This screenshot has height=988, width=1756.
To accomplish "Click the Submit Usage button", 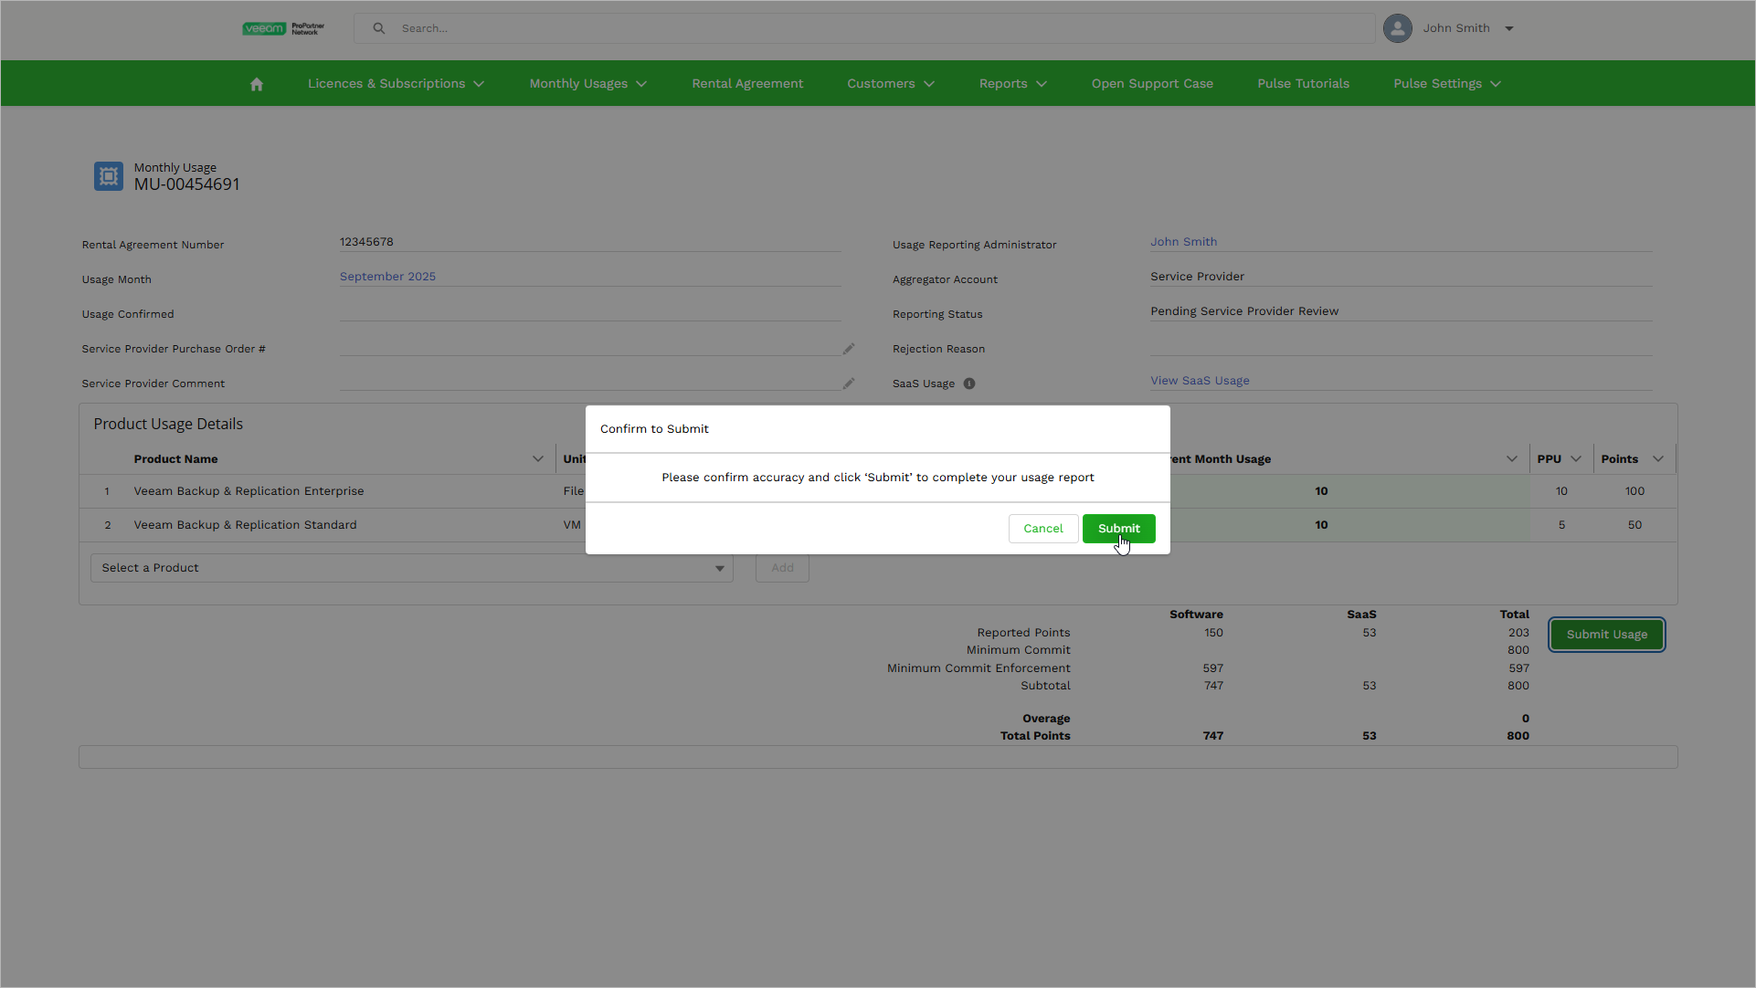I will tap(1606, 635).
